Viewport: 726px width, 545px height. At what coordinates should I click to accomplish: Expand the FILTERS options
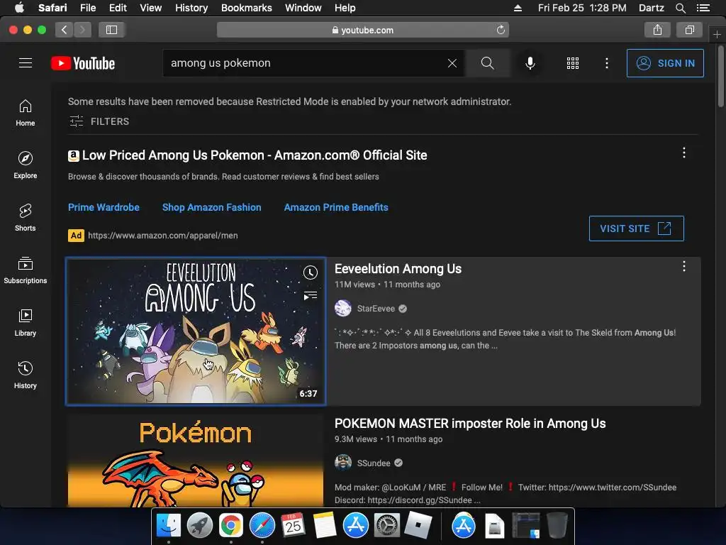(99, 121)
